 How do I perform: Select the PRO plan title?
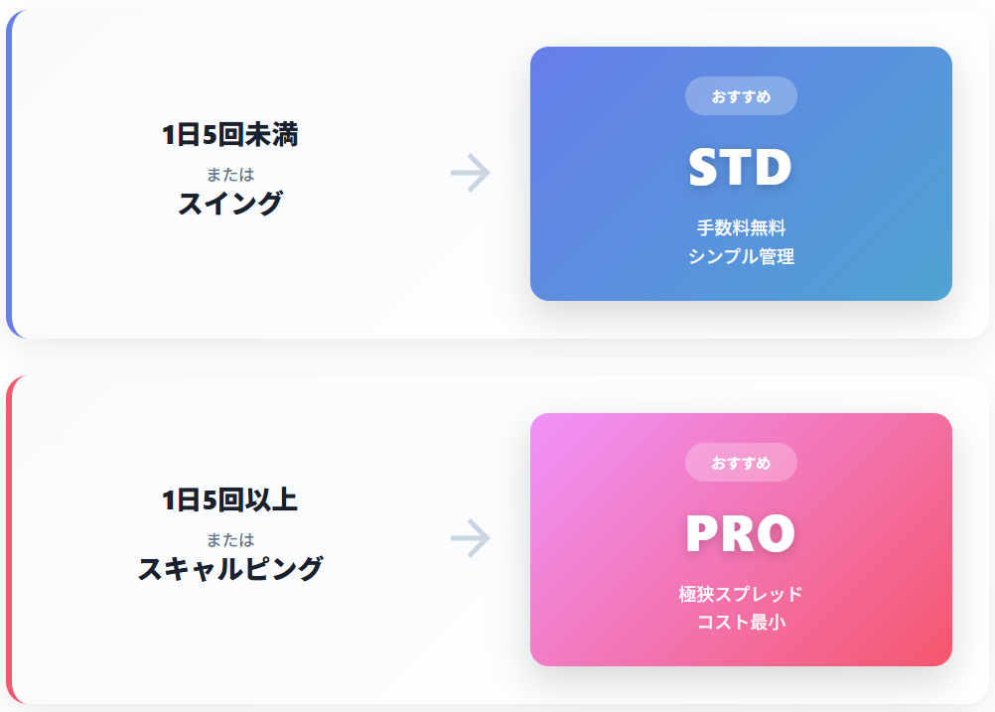coord(740,533)
